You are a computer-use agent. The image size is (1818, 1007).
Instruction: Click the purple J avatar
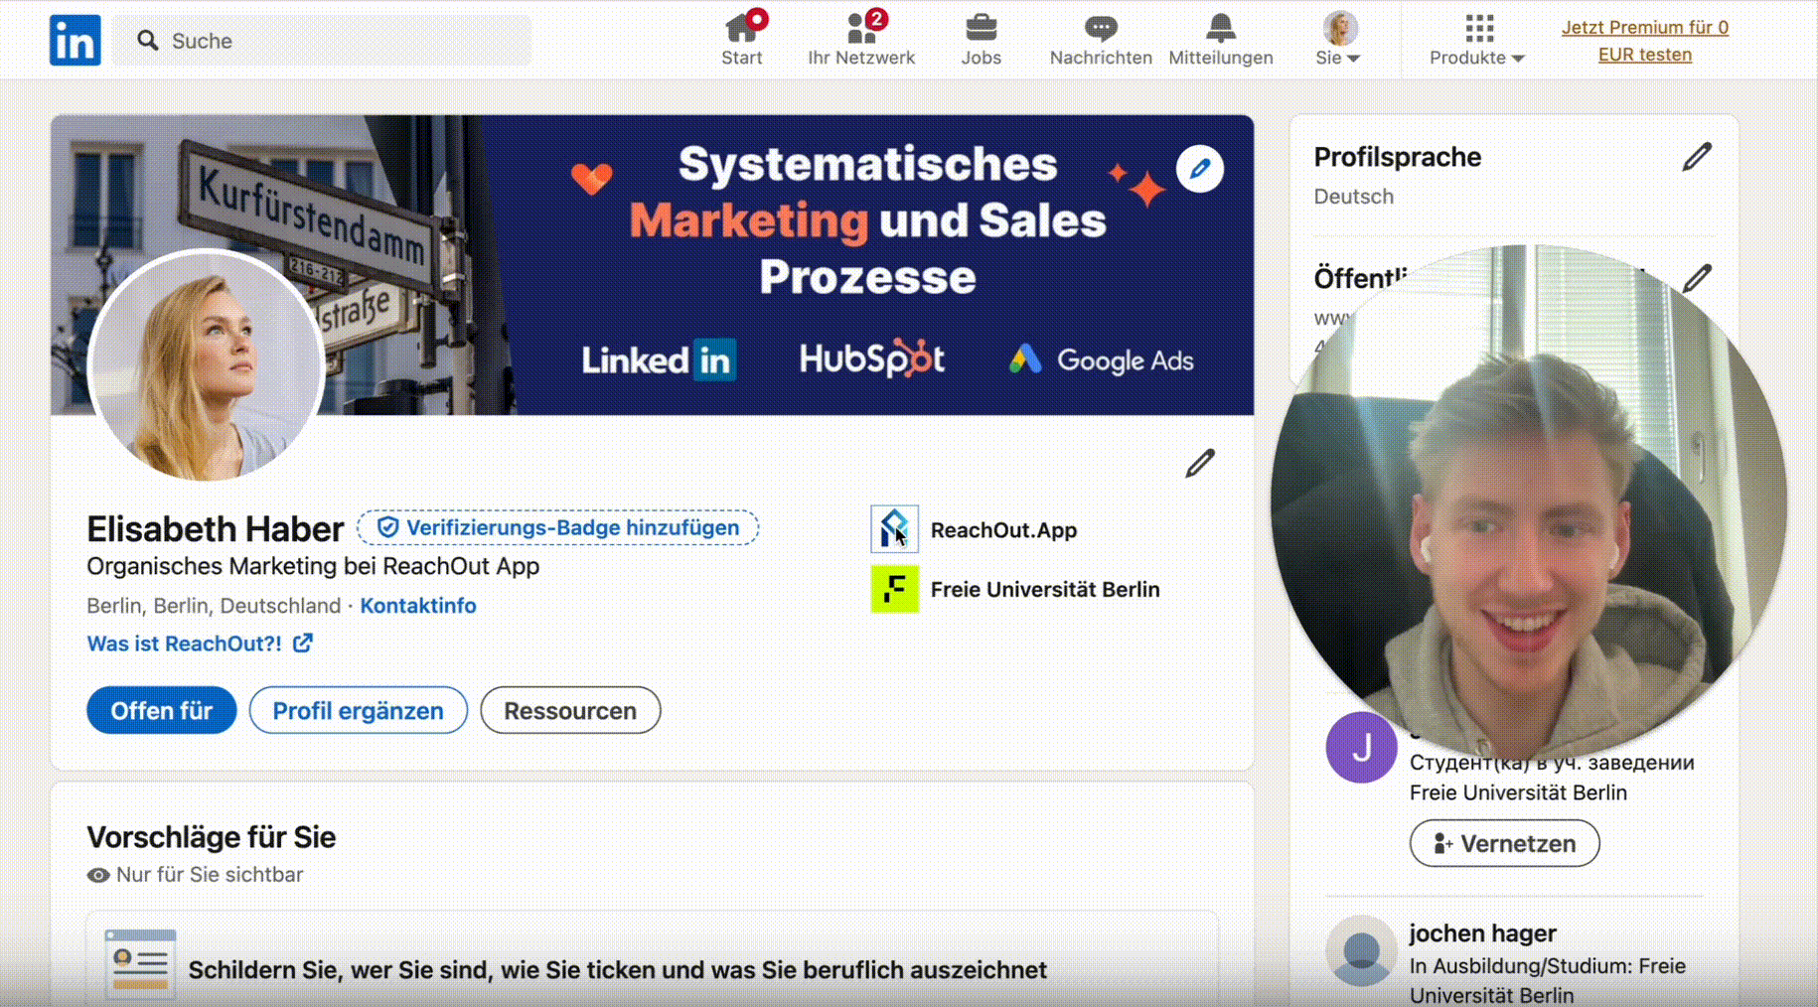pyautogui.click(x=1361, y=747)
